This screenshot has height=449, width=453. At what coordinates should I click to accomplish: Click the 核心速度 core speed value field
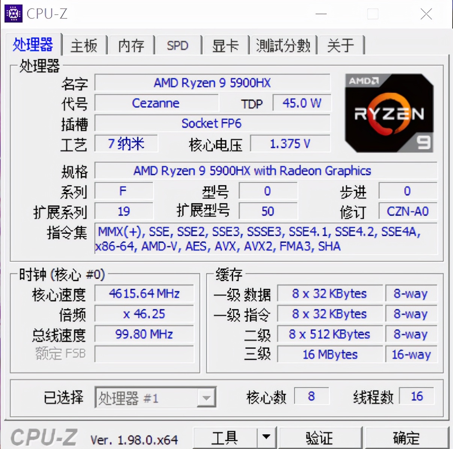click(144, 294)
